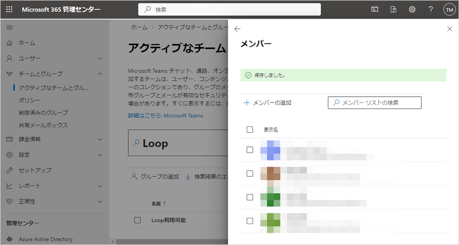Check the member with dark green avatar
The width and height of the screenshot is (459, 245).
pyautogui.click(x=250, y=197)
